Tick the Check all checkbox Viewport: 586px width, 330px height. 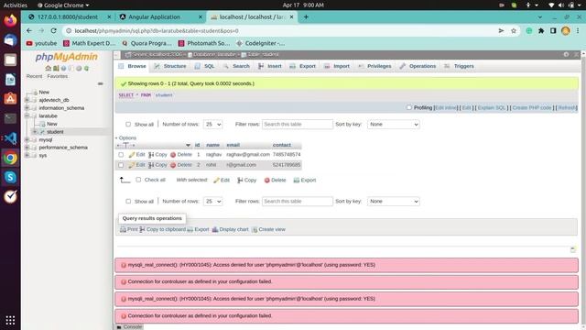[x=138, y=180]
